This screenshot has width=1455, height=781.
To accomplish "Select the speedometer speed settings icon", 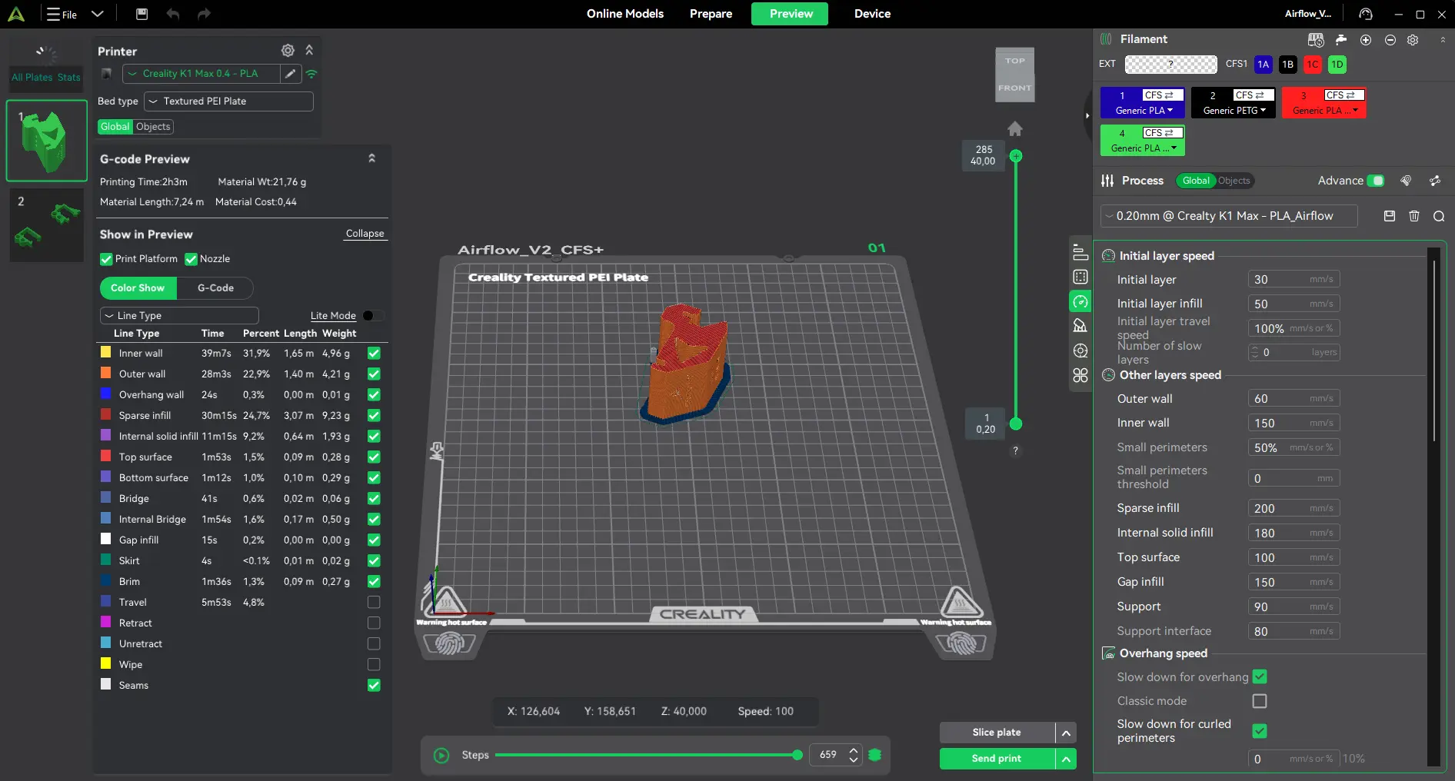I will (x=1080, y=301).
